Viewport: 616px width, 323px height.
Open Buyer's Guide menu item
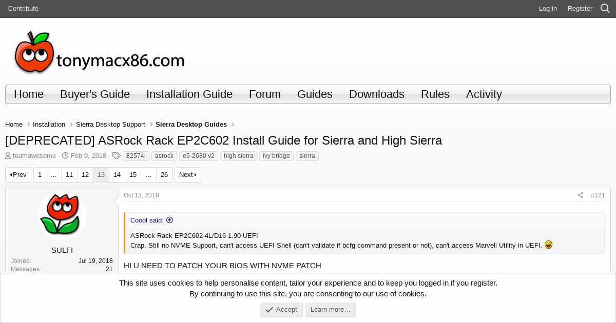95,94
